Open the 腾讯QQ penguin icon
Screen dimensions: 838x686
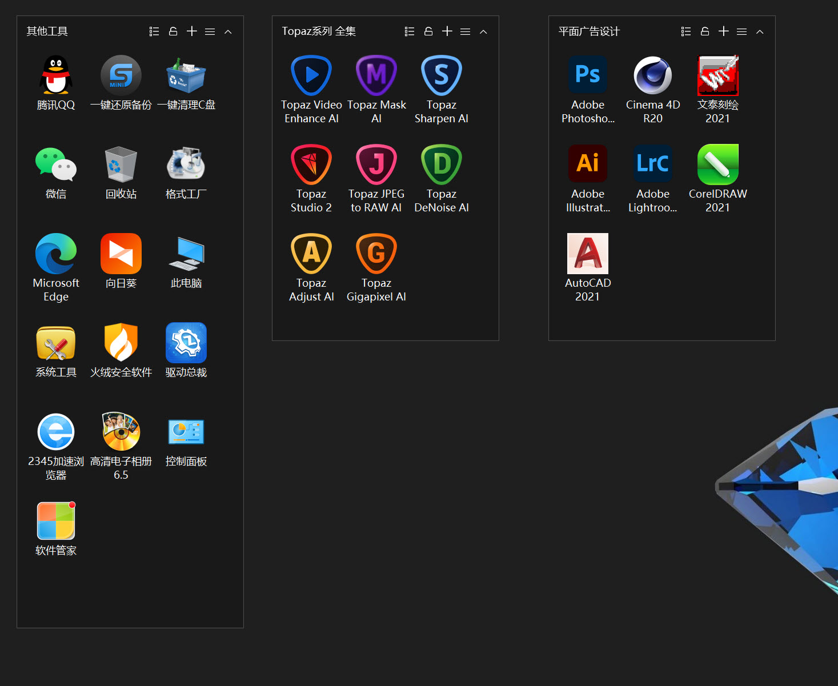click(x=56, y=75)
